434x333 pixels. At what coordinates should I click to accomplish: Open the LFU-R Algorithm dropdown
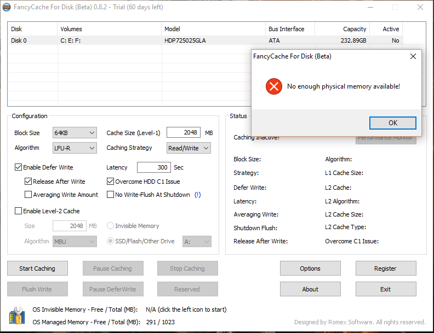coord(75,148)
